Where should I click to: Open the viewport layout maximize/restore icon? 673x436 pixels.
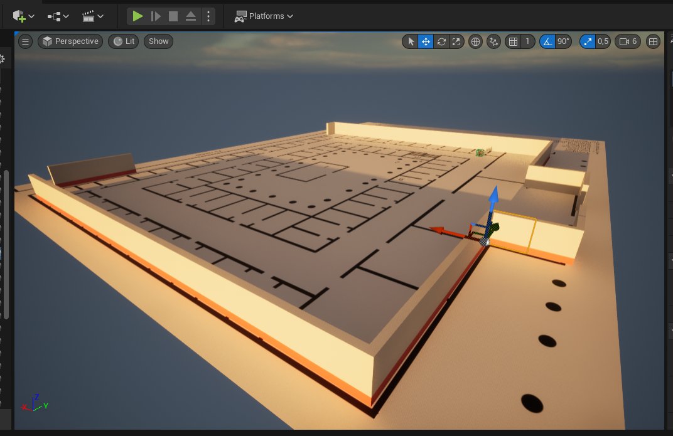[653, 41]
